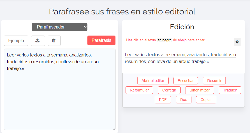The height and width of the screenshot is (133, 250).
Task: Click the 'Parafrasee sus frases' page title
Action: 122,12
